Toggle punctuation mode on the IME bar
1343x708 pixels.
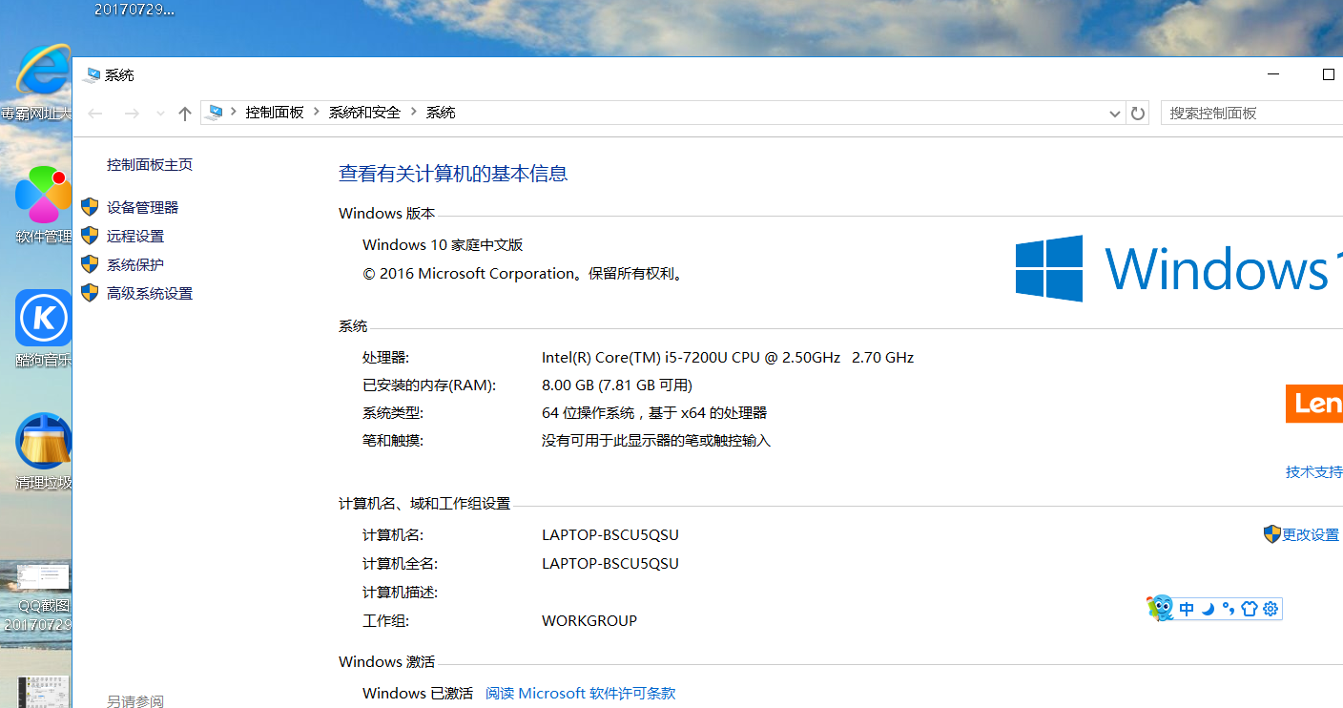1229,609
